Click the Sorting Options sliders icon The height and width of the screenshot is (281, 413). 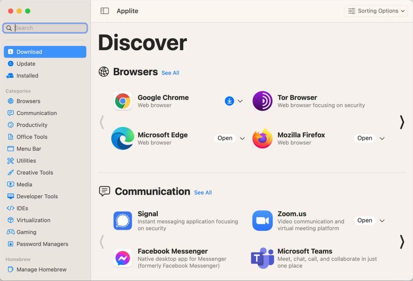[352, 11]
